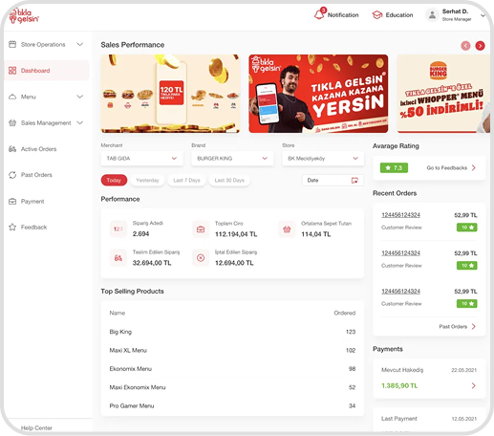Image resolution: width=494 pixels, height=436 pixels.
Task: Click Pro Gamer Menu product row
Action: coord(232,405)
